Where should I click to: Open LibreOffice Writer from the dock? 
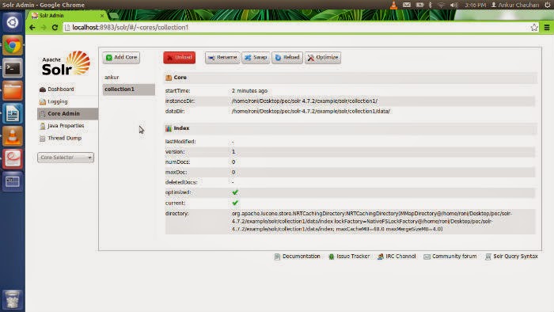click(13, 113)
